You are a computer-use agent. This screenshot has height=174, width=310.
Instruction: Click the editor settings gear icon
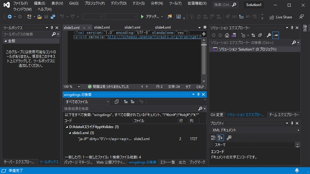point(205,27)
